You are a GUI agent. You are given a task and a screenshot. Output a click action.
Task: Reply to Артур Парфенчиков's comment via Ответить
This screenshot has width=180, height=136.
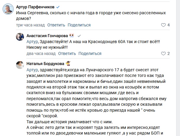click(x=56, y=25)
